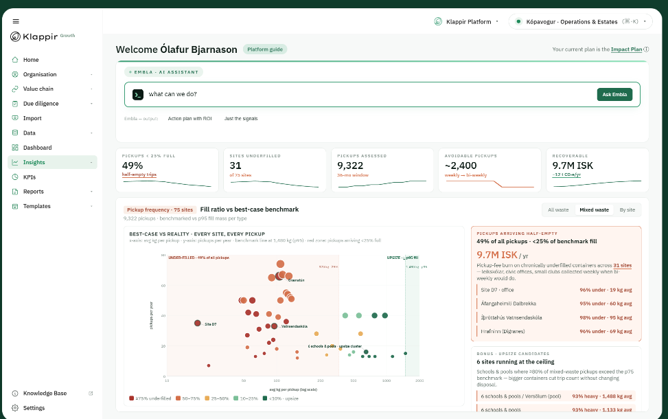This screenshot has height=419, width=668.
Task: Click the KPIs gauge icon
Action: point(15,177)
